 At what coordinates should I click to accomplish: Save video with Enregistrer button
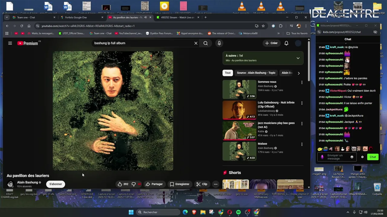pyautogui.click(x=179, y=184)
